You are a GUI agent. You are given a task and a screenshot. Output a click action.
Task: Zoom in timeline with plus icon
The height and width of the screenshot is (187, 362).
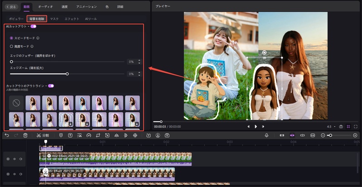point(355,135)
